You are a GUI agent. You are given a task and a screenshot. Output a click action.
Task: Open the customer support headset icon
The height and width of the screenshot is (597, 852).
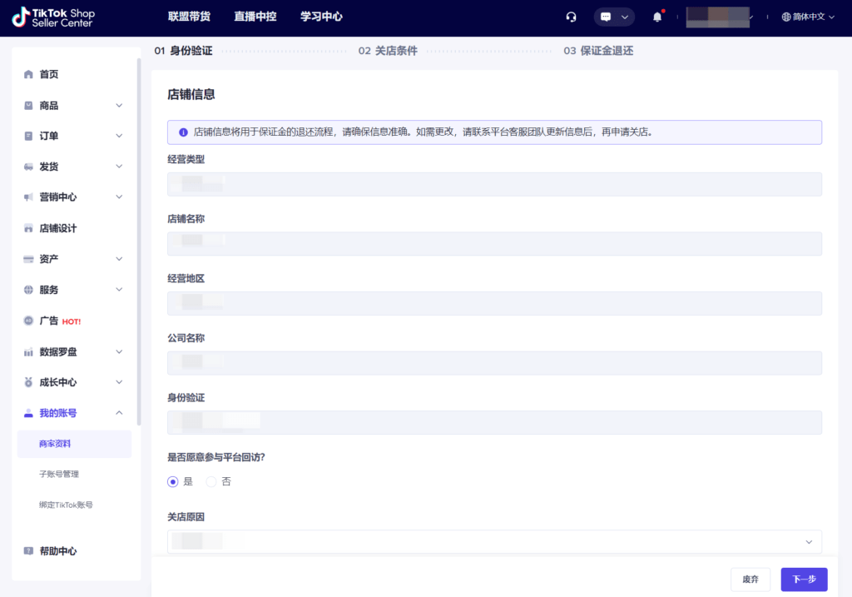pos(572,17)
